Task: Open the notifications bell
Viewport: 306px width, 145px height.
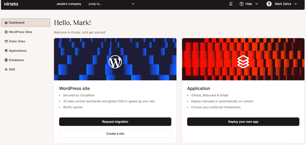Action: click(x=231, y=4)
